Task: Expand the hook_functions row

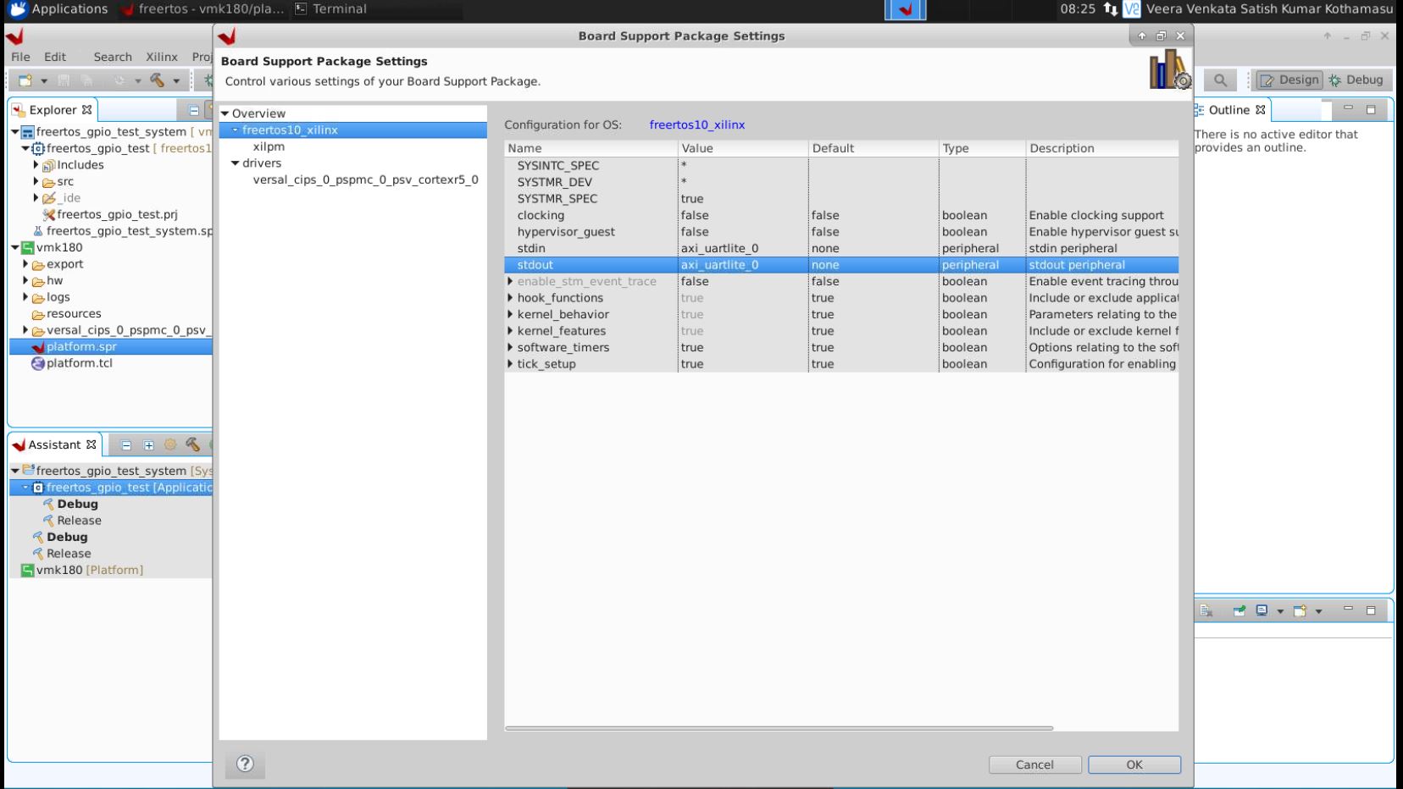Action: pyautogui.click(x=510, y=298)
